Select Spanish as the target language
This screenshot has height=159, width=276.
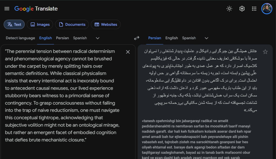189,38
